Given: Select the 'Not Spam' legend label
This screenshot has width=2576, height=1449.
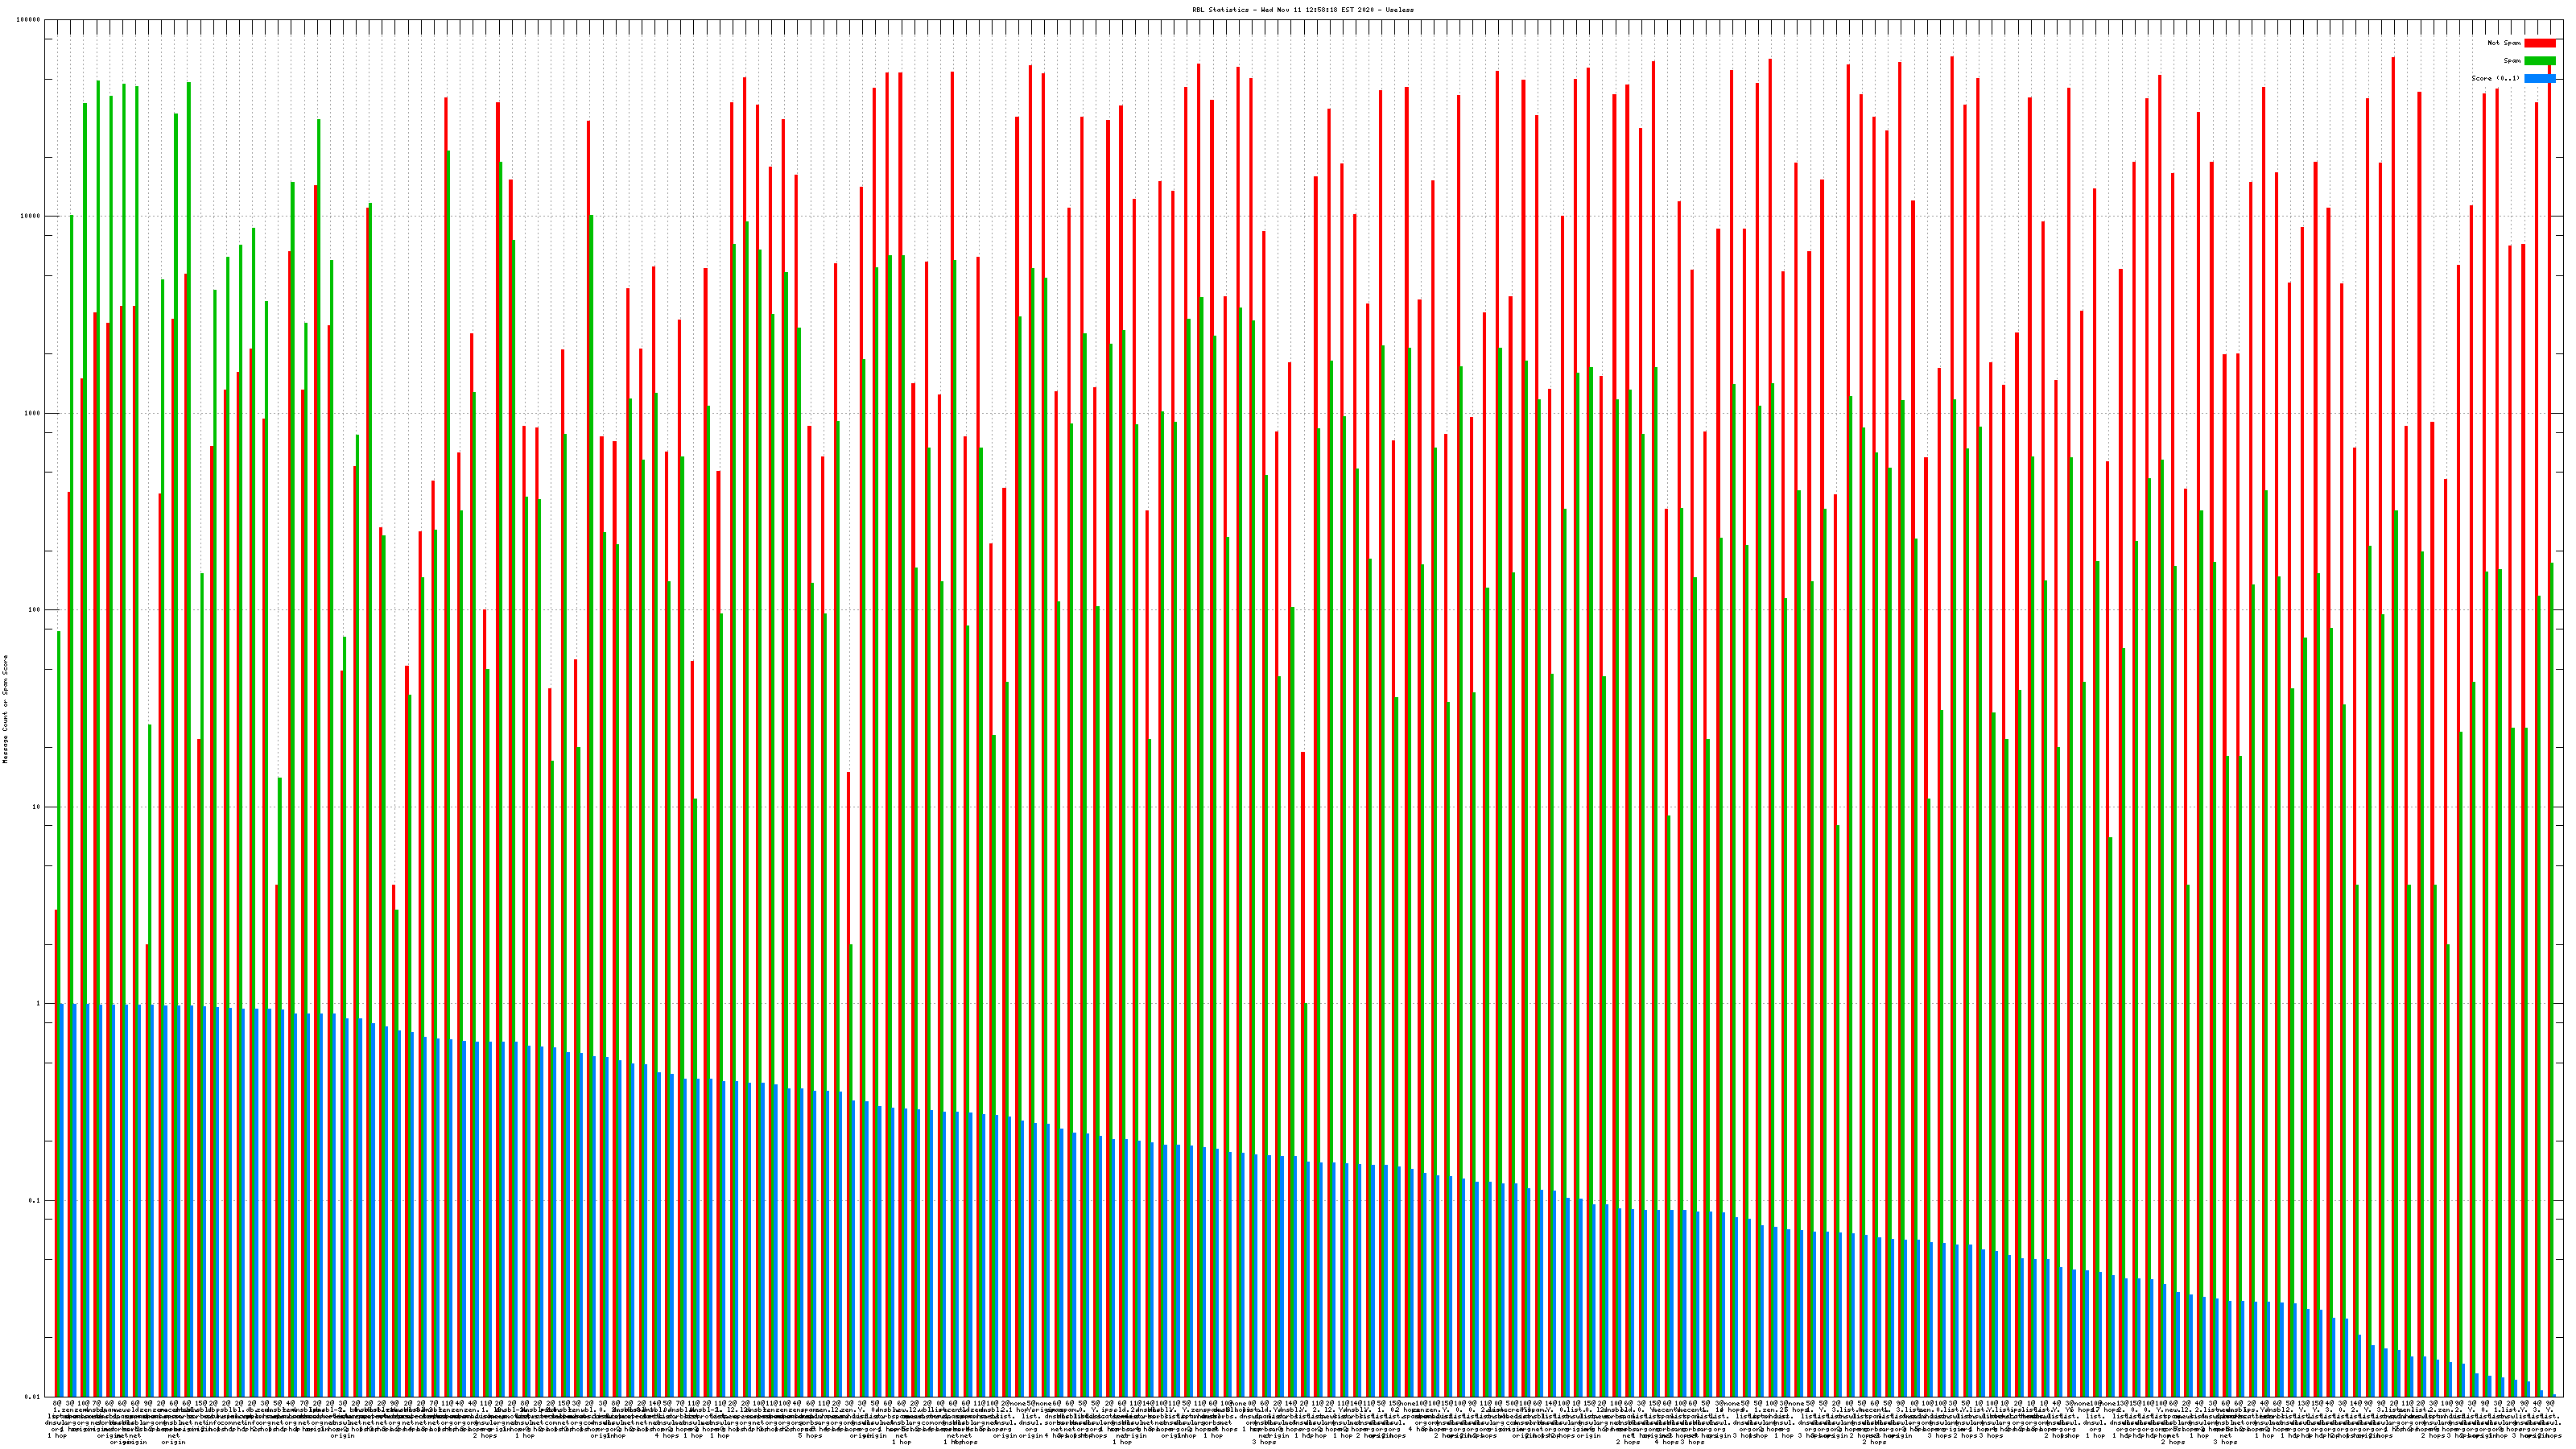Looking at the screenshot, I should point(2504,43).
